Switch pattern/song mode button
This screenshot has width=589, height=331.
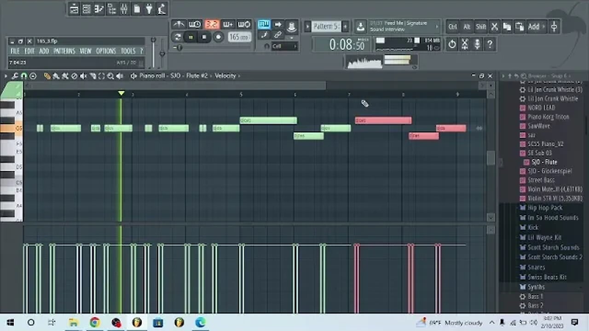[177, 37]
